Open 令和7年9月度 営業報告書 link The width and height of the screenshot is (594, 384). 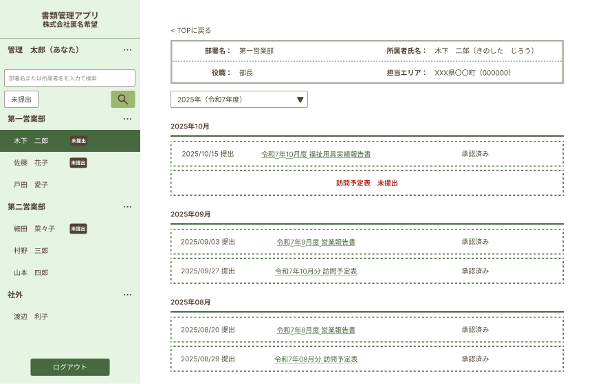pos(316,242)
